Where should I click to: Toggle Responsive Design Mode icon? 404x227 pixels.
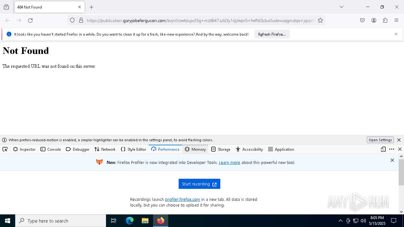point(383,149)
